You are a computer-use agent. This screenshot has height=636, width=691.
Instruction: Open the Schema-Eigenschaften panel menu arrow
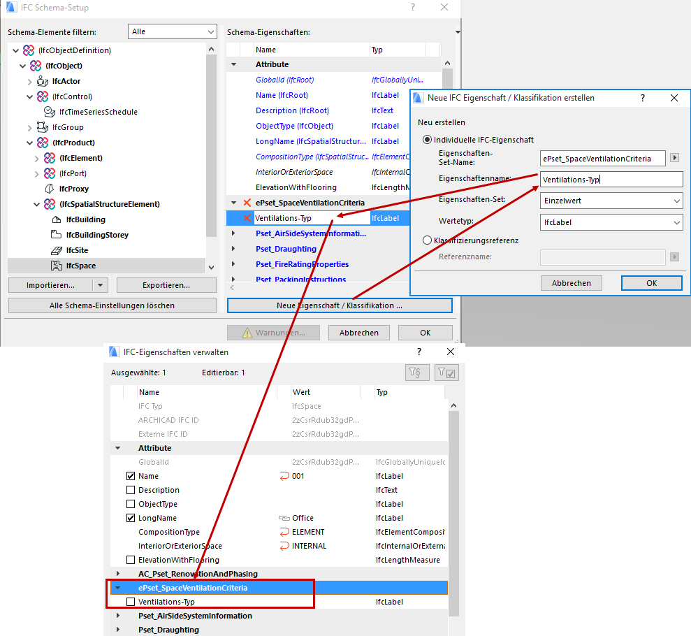point(458,31)
